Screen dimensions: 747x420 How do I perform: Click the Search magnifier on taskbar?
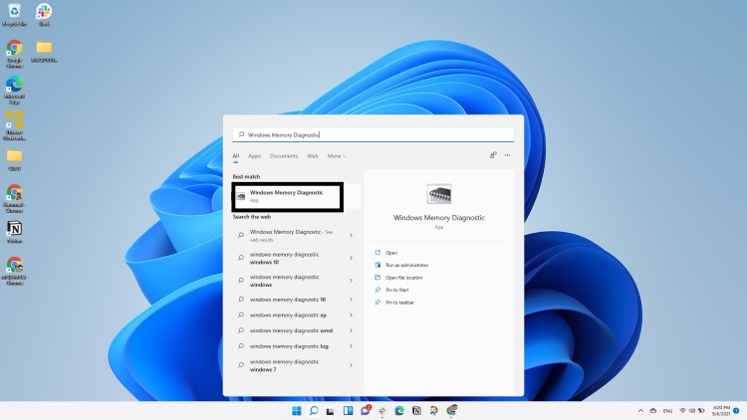(x=314, y=410)
